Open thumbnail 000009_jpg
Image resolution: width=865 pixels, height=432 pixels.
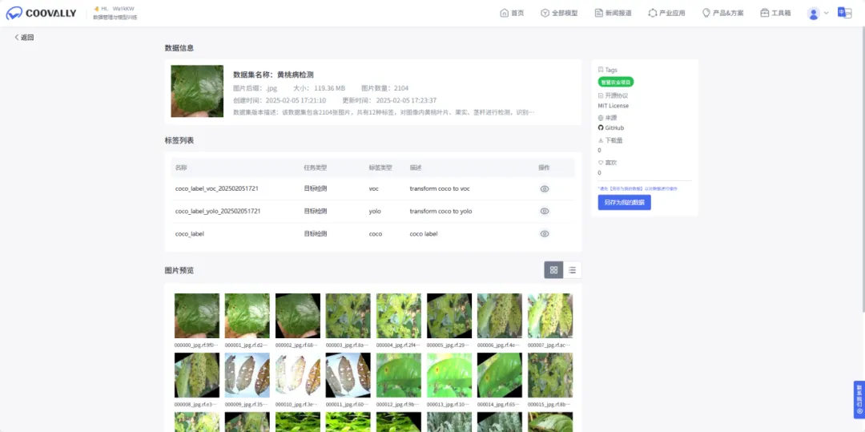click(247, 375)
